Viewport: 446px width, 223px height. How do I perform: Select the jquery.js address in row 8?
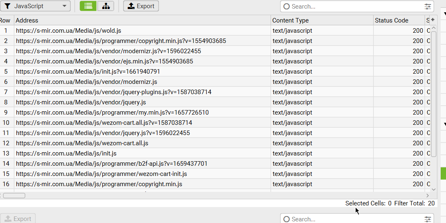click(x=81, y=102)
